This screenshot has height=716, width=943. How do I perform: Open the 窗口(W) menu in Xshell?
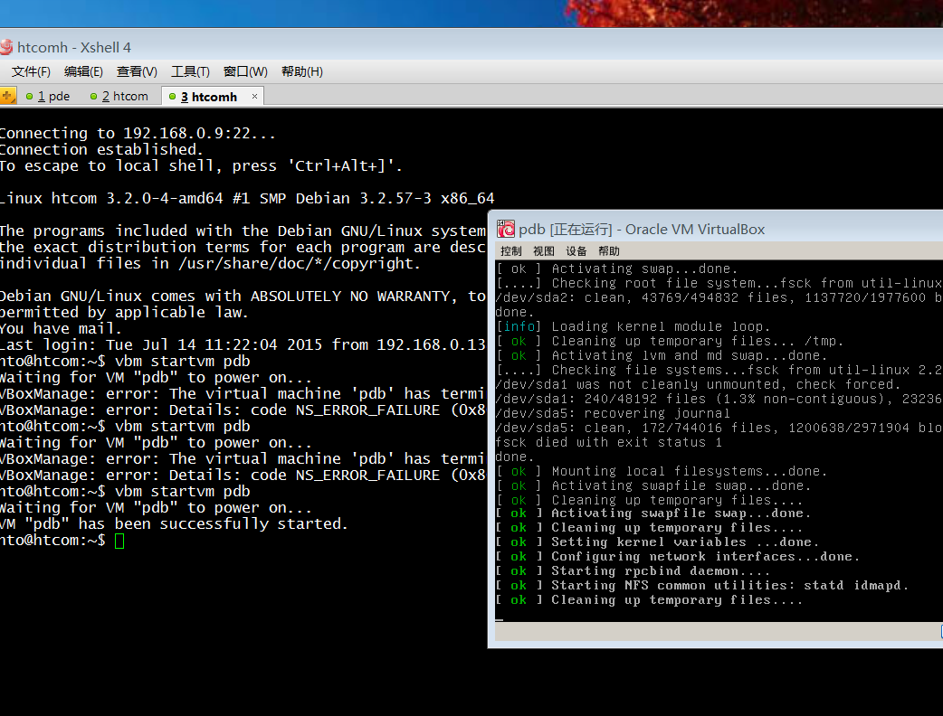point(245,71)
